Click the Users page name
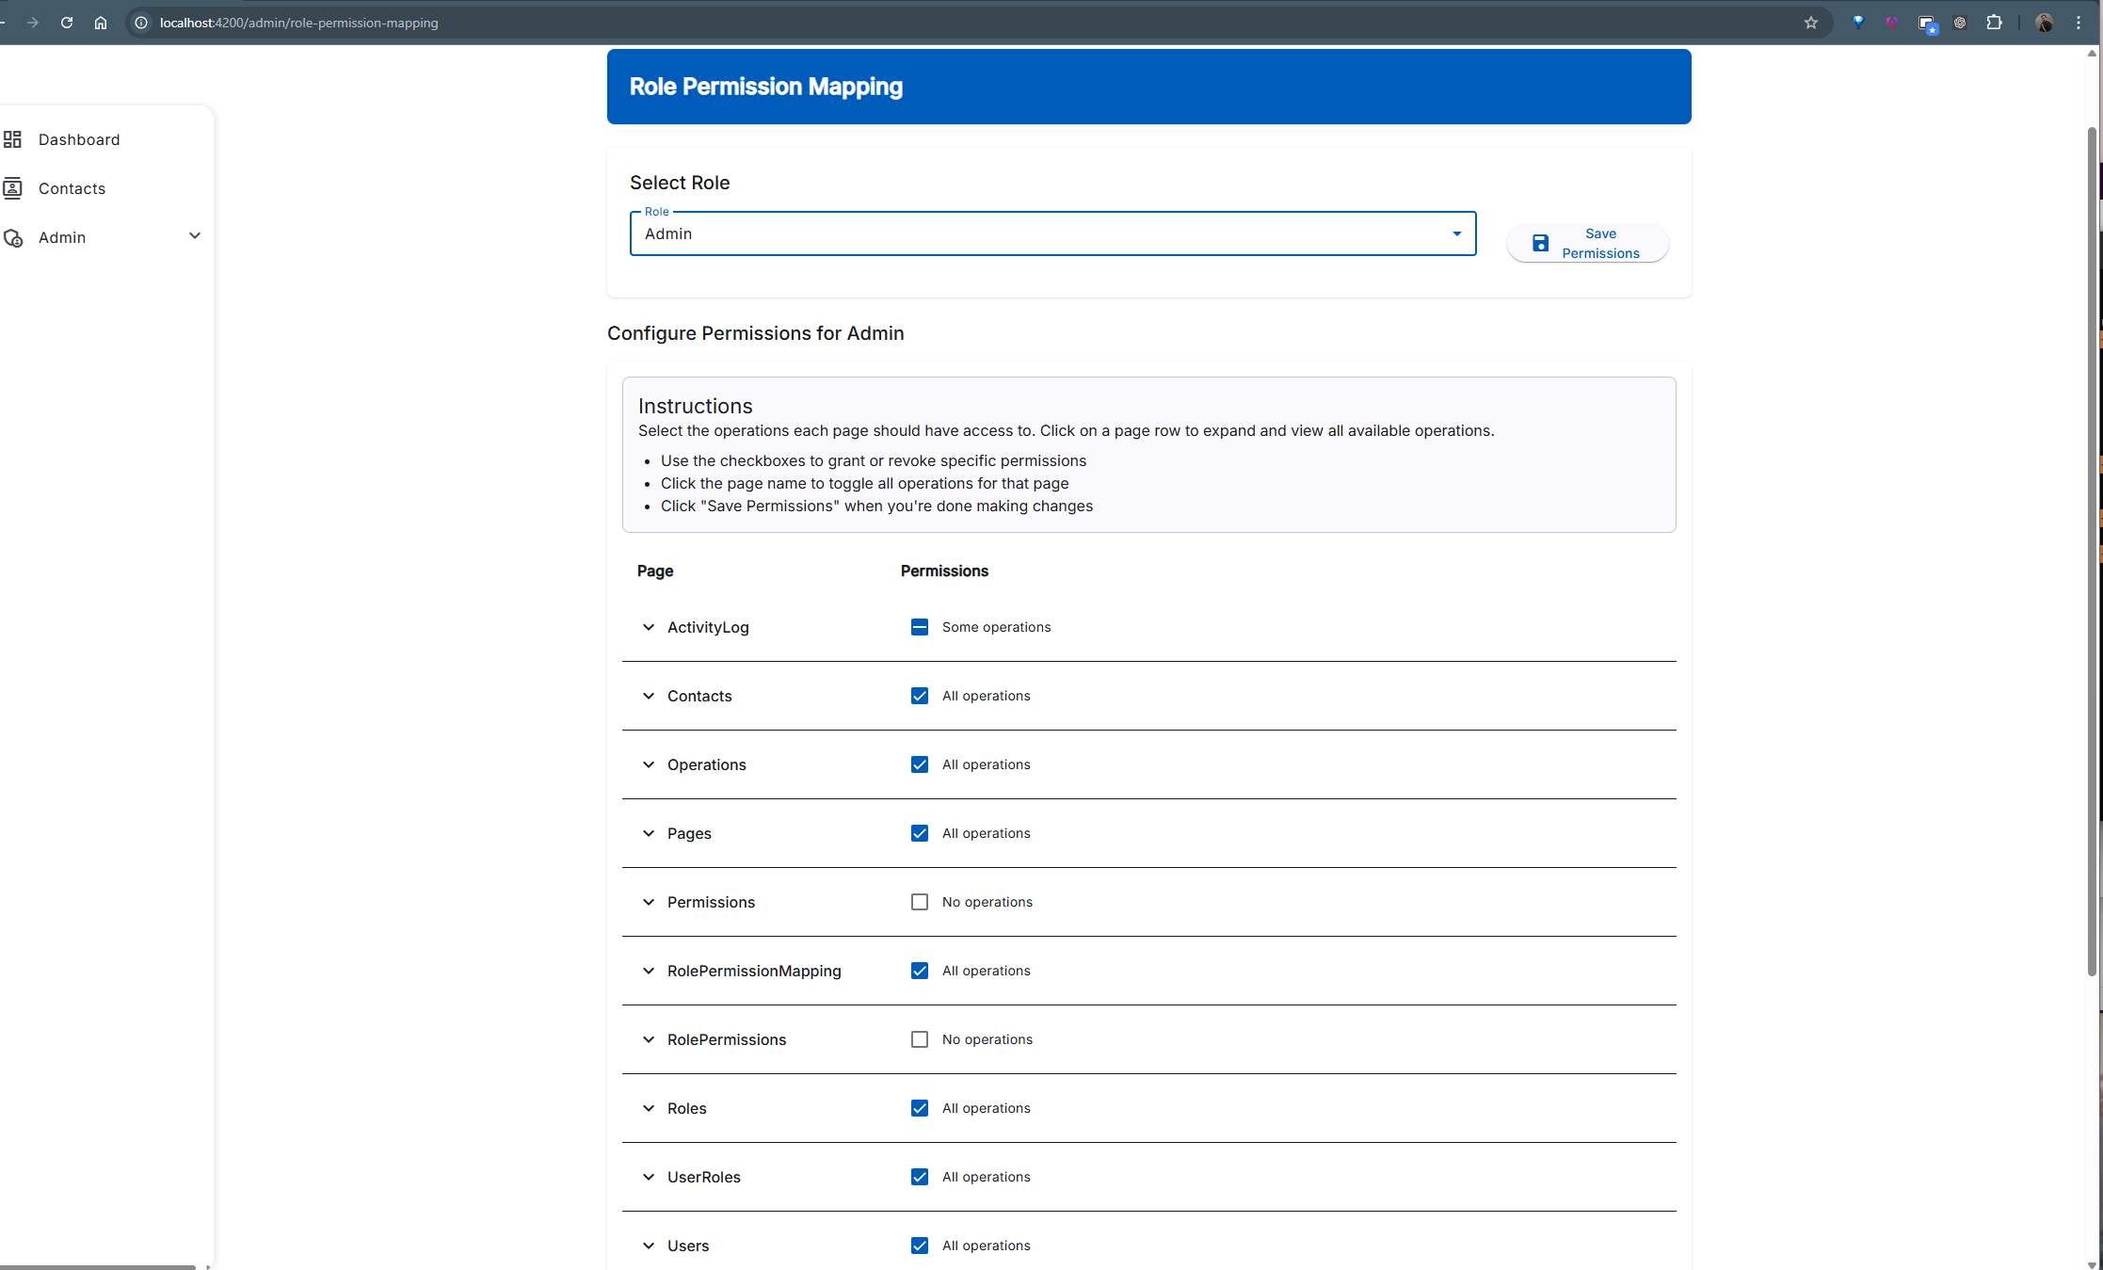This screenshot has height=1270, width=2103. [688, 1246]
